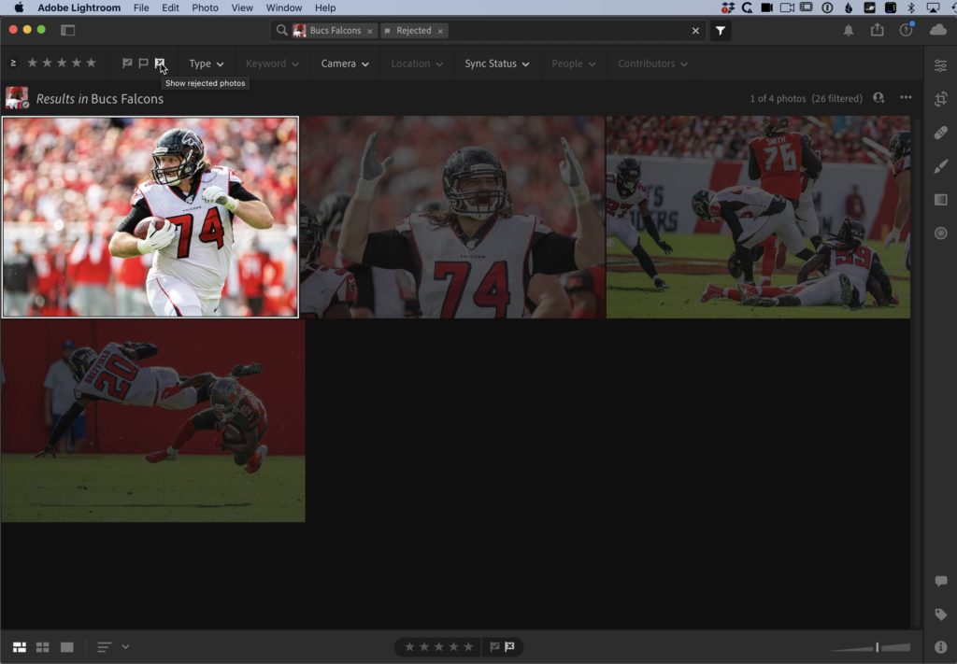Expand the Contributors filter dropdown
957x664 pixels.
pyautogui.click(x=652, y=64)
